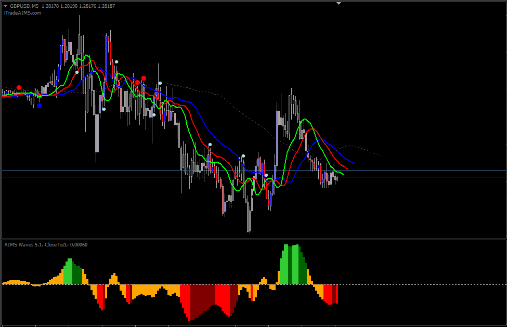Select the first red dot near chart's left edge
Image resolution: width=507 pixels, height=327 pixels.
pyautogui.click(x=19, y=87)
